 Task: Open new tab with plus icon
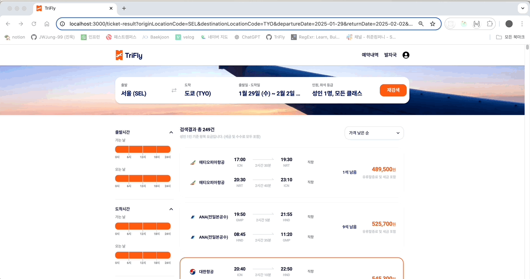(x=124, y=8)
